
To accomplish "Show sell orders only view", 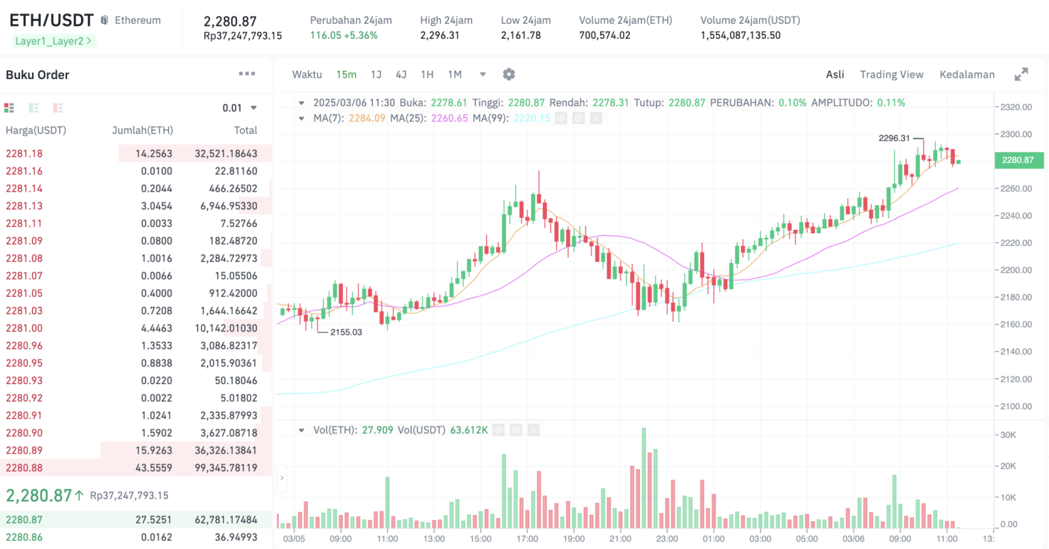I will coord(58,108).
